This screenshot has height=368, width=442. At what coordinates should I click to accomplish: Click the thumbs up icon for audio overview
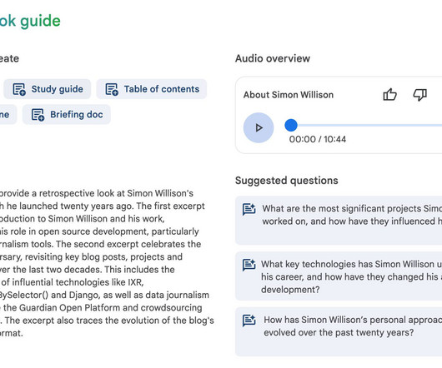[x=389, y=95]
